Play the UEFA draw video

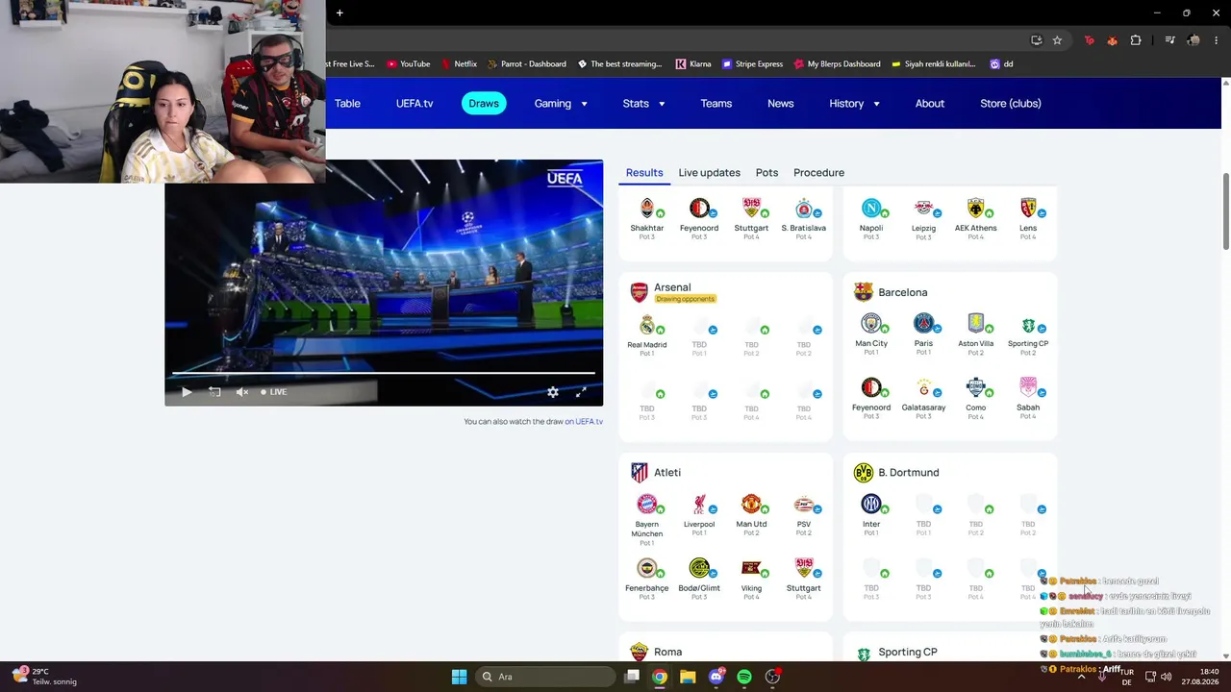tap(187, 392)
